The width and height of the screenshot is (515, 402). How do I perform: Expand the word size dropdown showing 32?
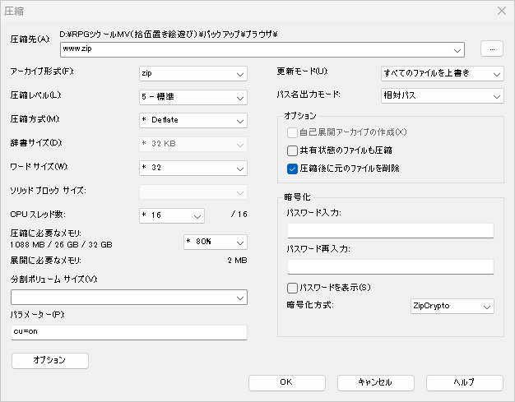(x=193, y=168)
